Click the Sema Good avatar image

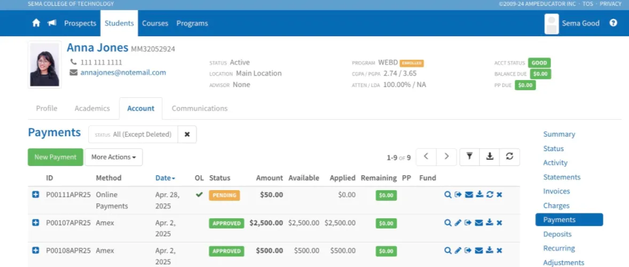[x=552, y=23]
